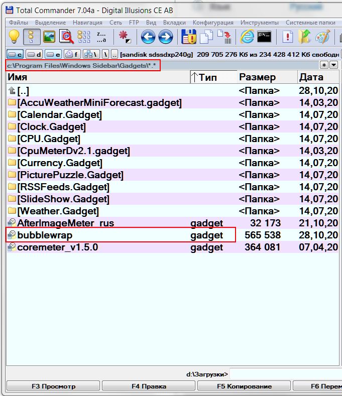342x396 pixels.
Task: Go to parent directory dots button
Action: pos(115,54)
